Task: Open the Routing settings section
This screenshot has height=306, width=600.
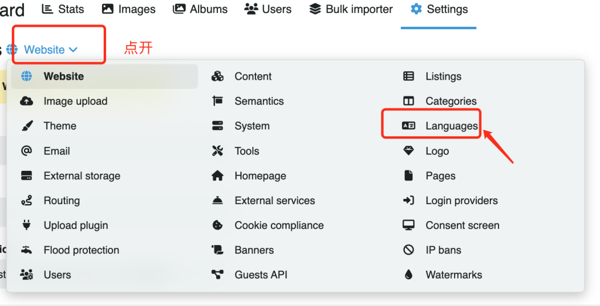Action: click(62, 201)
